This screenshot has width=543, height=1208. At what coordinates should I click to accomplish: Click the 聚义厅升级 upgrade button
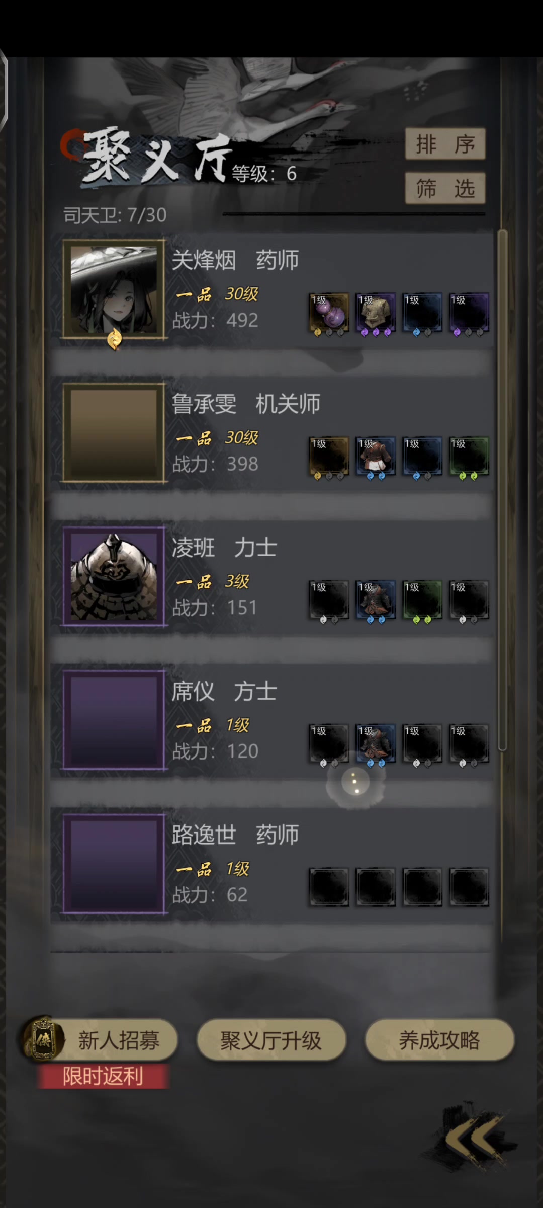pos(271,1040)
